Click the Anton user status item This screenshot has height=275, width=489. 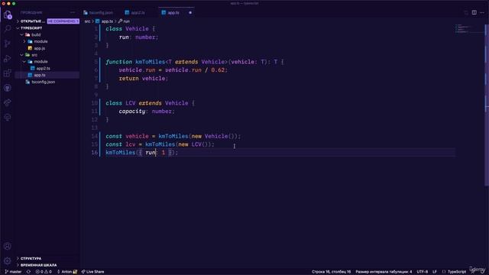tap(66, 272)
